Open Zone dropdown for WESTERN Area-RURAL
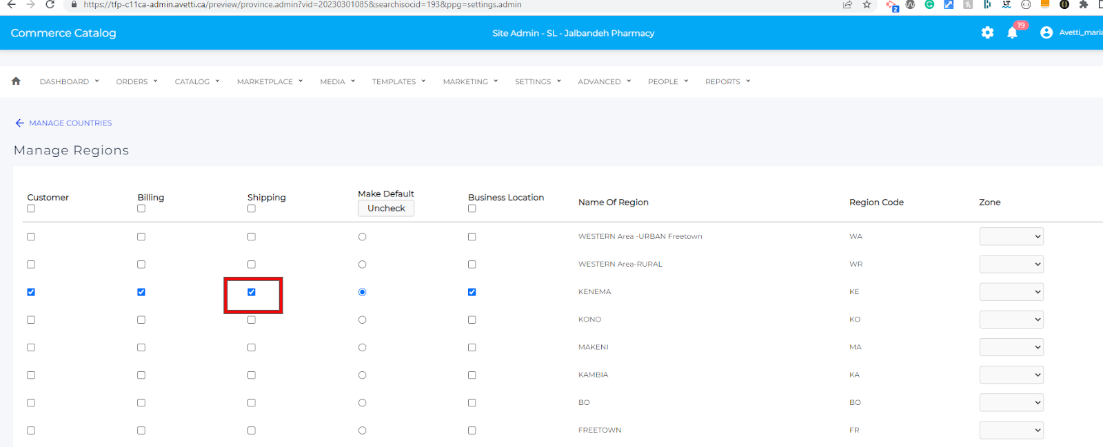This screenshot has height=447, width=1103. point(1011,264)
